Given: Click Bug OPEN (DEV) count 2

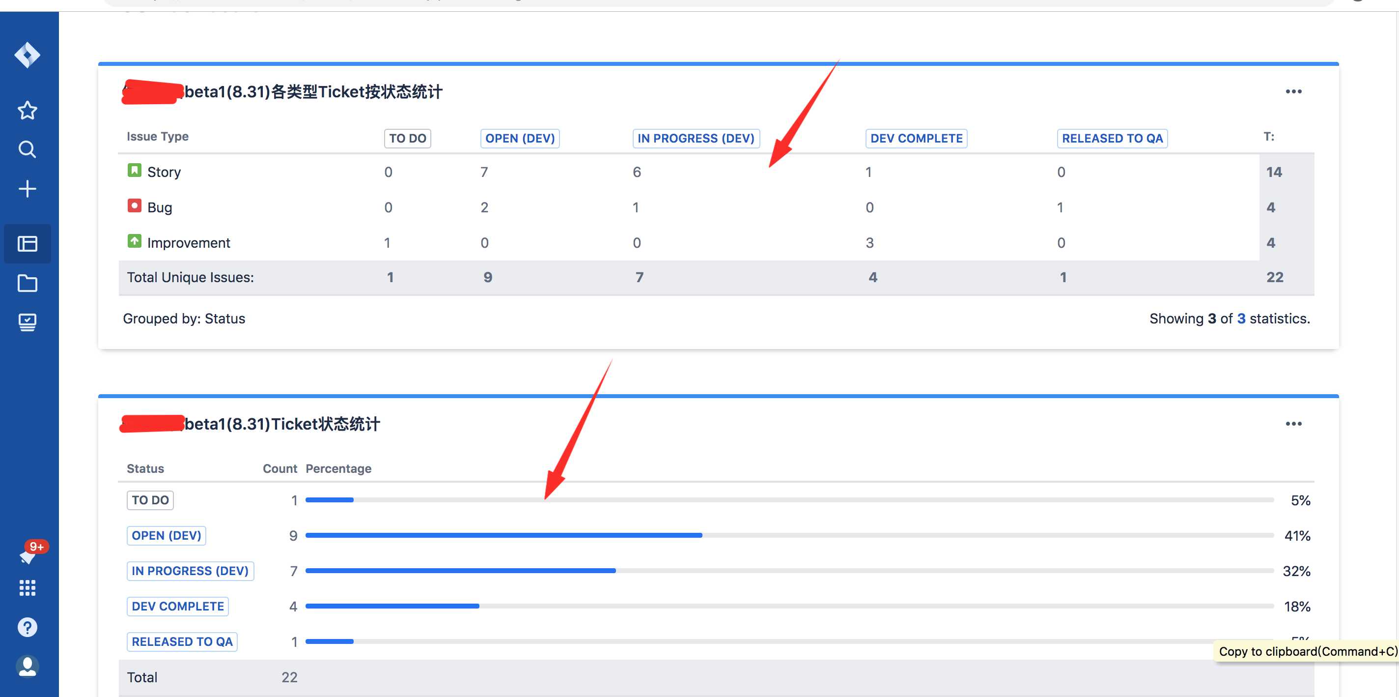Looking at the screenshot, I should [x=484, y=207].
